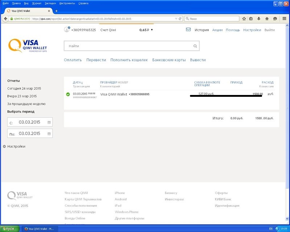The height and width of the screenshot is (232, 290).
Task: Bookmark this page with the star icon
Action: pyautogui.click(x=244, y=19)
